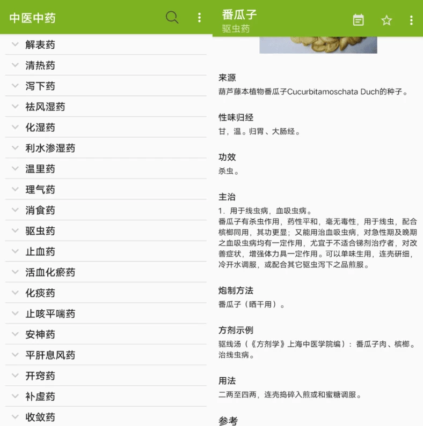
Task: Select the 驱虫药 category
Action: coord(40,231)
